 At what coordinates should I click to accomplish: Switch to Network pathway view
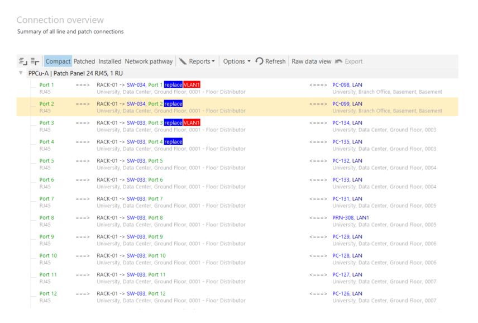[149, 61]
